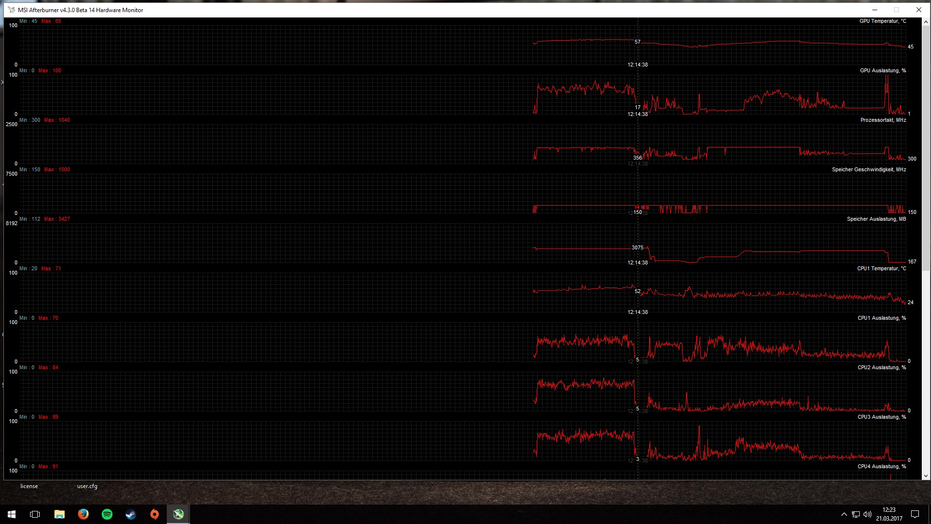The height and width of the screenshot is (524, 931).
Task: Launch File Explorer from the taskbar
Action: (x=59, y=514)
